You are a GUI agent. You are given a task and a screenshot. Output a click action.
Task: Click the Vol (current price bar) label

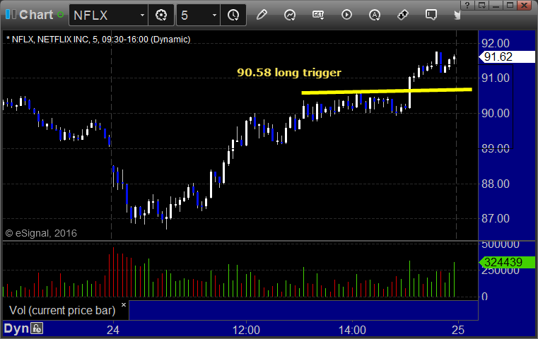point(62,310)
